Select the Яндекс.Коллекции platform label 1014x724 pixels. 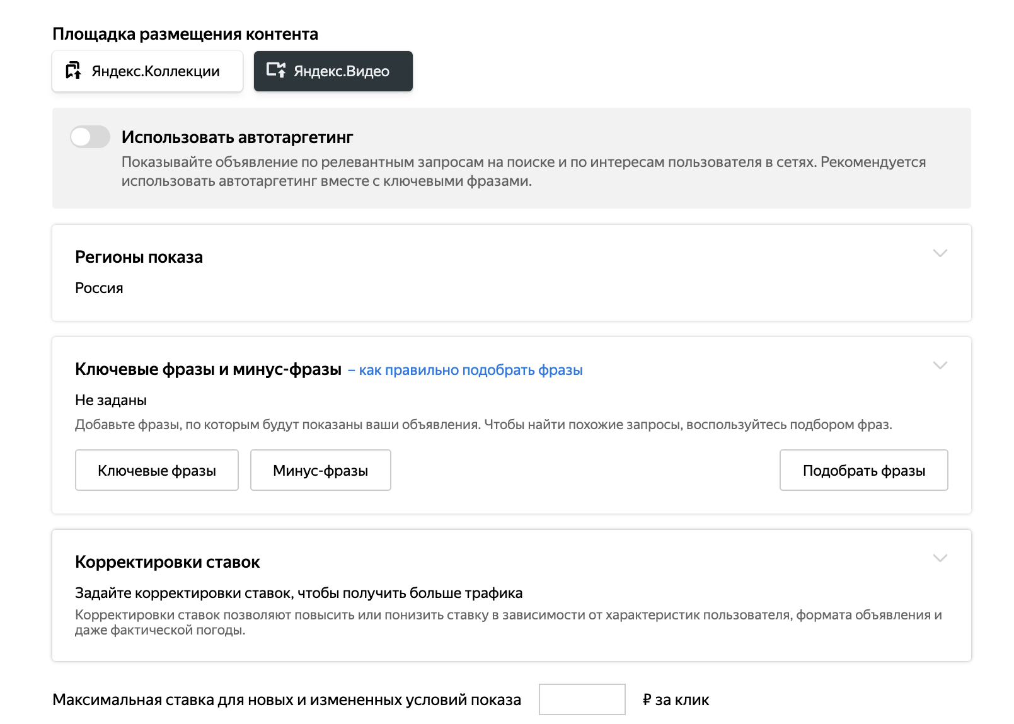[156, 71]
